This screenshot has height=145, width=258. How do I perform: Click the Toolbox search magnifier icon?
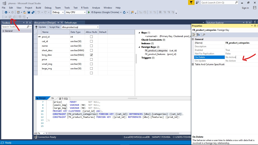click(x=28, y=27)
